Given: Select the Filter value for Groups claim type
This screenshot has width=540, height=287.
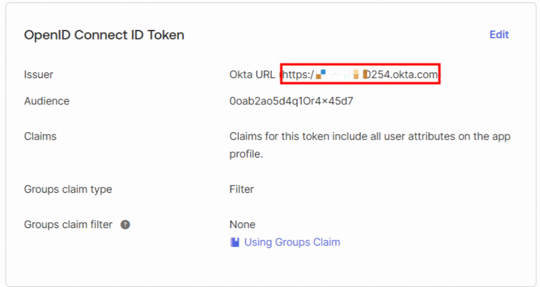Looking at the screenshot, I should [241, 189].
